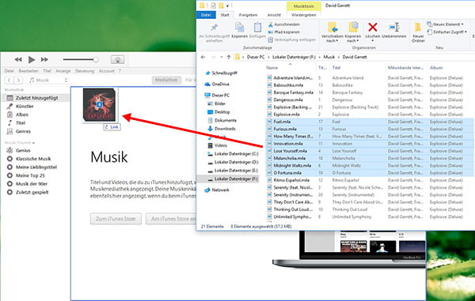The width and height of the screenshot is (475, 301).
Task: Open the Titel menu in iTunes
Action: (x=47, y=71)
